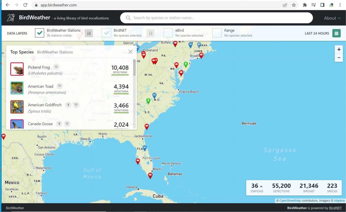Select the blue station pin in North Carolina
The image size is (346, 212).
pyautogui.click(x=154, y=95)
